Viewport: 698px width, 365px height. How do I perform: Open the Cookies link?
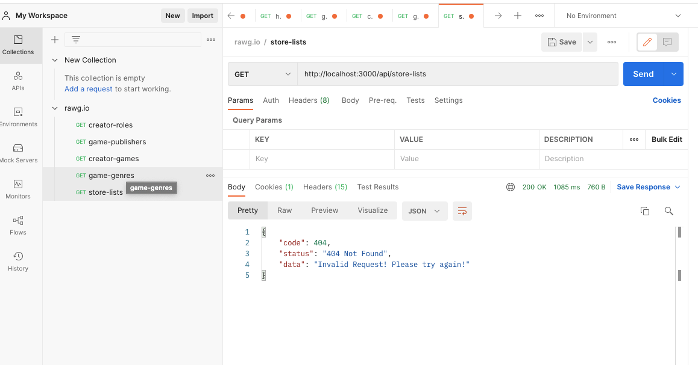tap(667, 100)
